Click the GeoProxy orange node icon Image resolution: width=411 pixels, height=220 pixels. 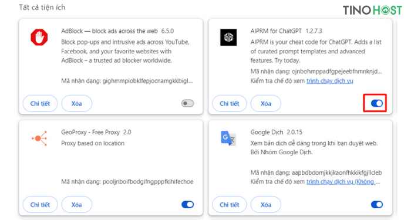(x=39, y=138)
